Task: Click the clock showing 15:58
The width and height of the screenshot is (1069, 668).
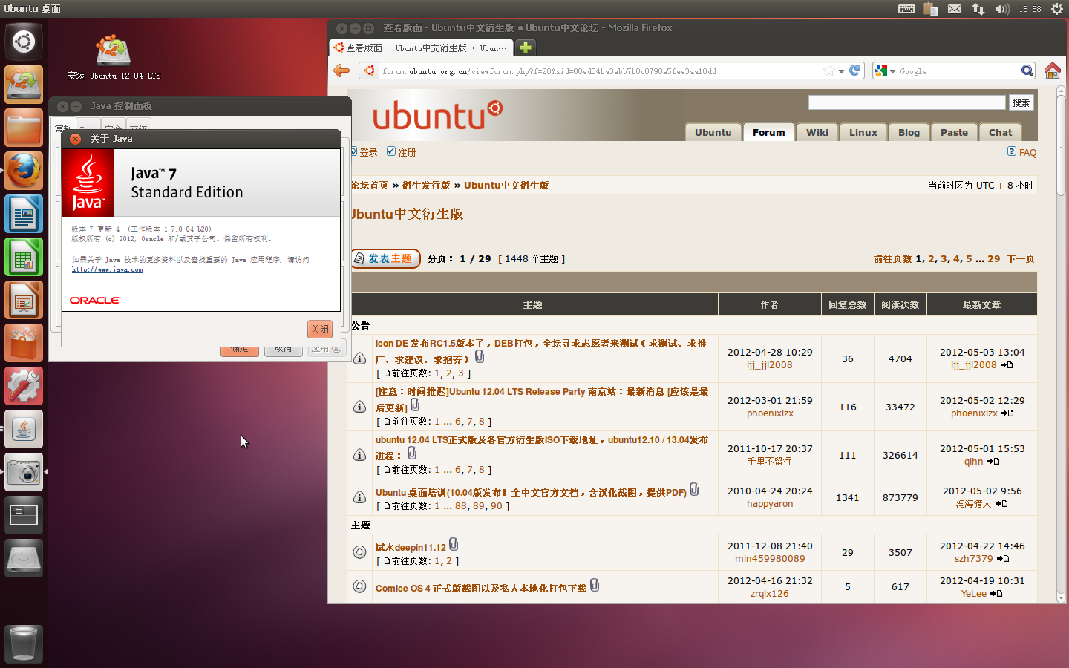Action: coord(1030,9)
